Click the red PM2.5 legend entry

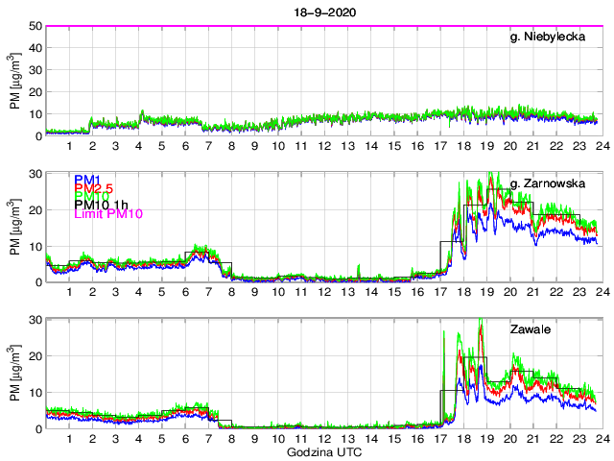[x=95, y=189]
